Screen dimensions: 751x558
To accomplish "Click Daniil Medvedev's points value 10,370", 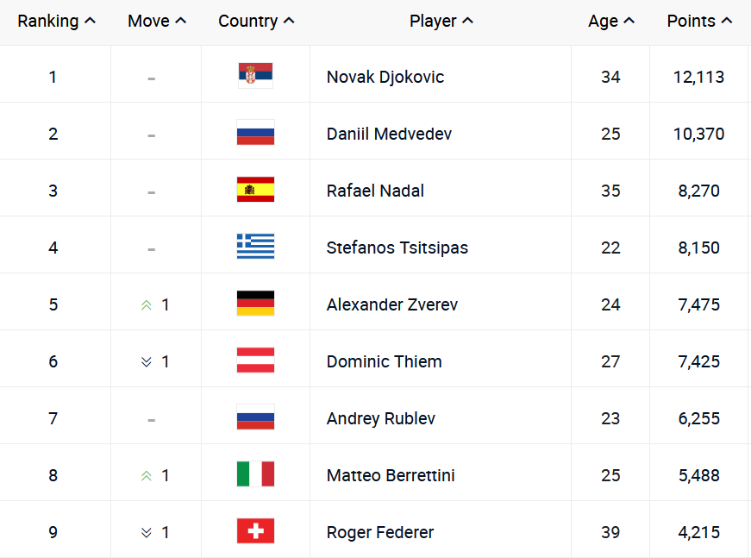I will point(698,134).
